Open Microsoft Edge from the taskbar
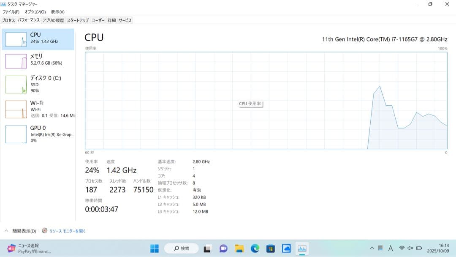This screenshot has width=456, height=257. (x=254, y=248)
